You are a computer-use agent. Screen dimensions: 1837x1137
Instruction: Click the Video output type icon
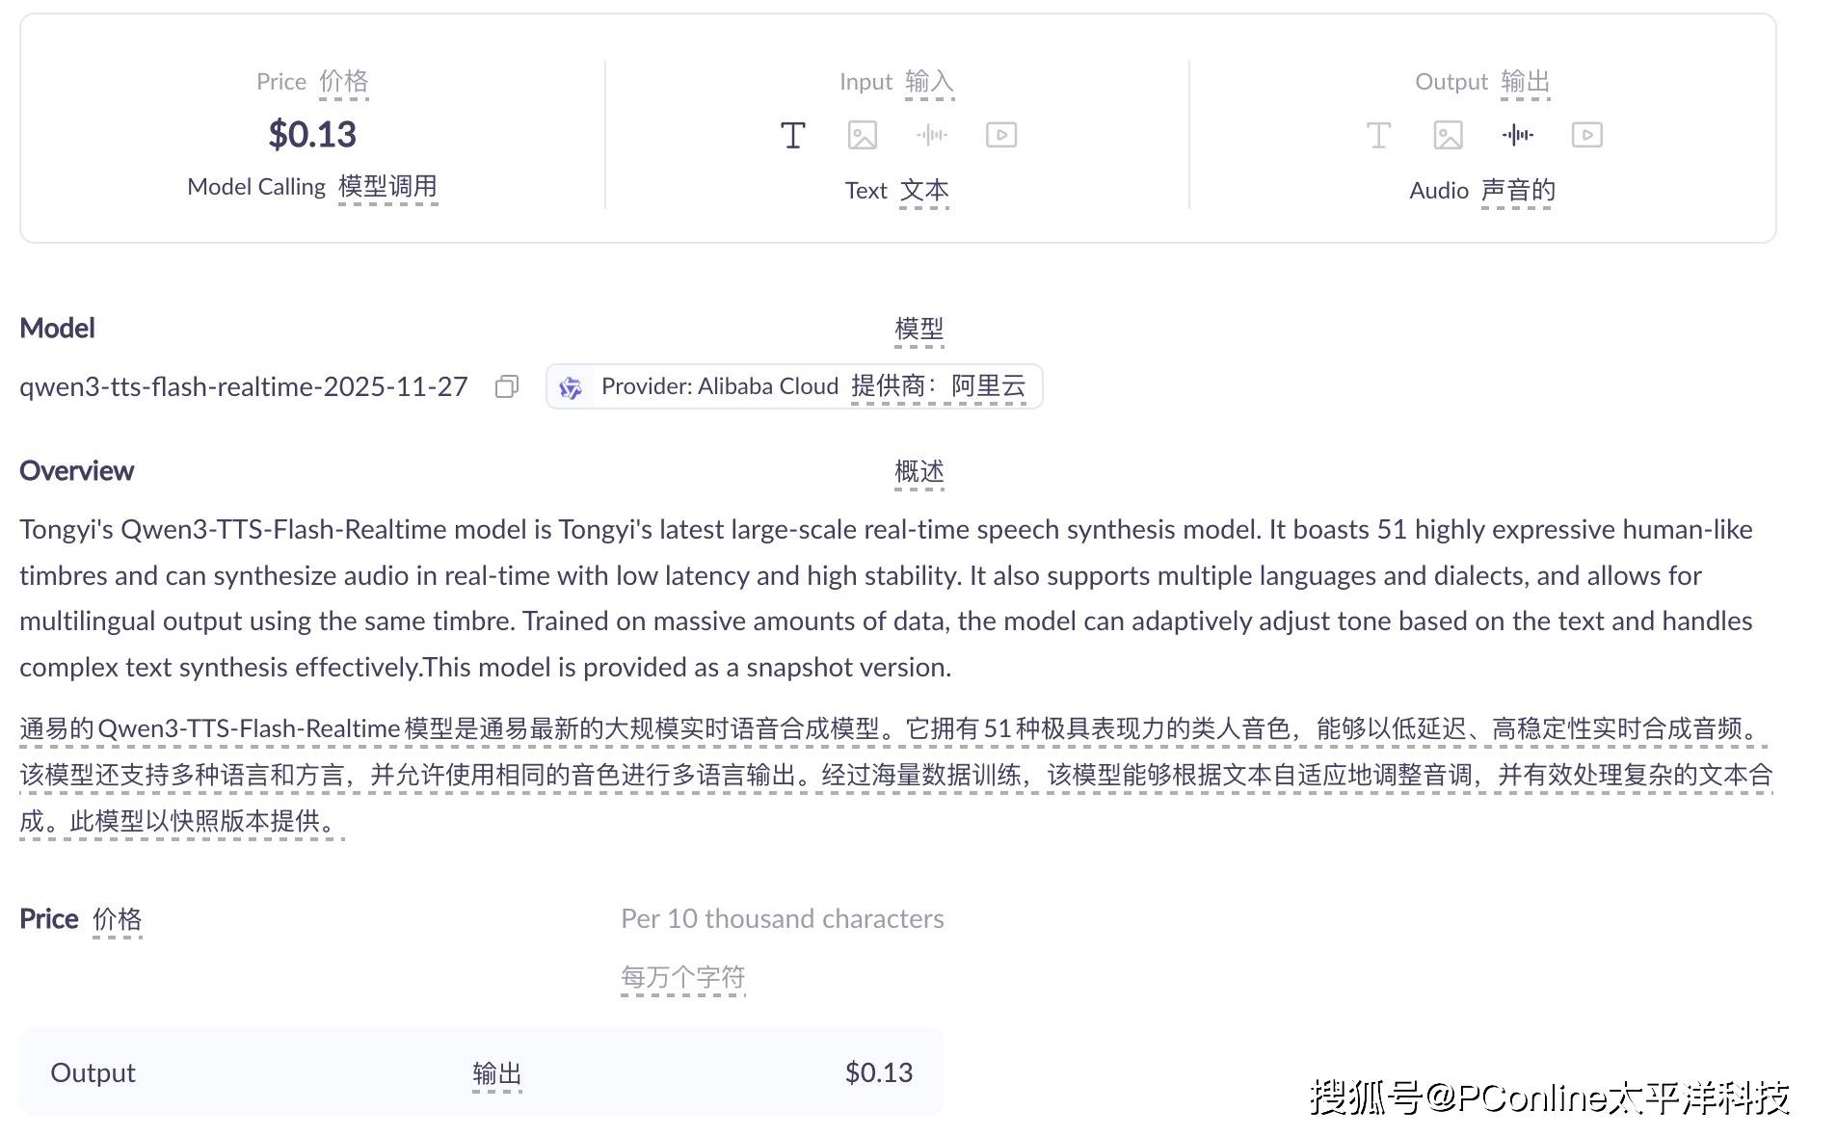1586,136
